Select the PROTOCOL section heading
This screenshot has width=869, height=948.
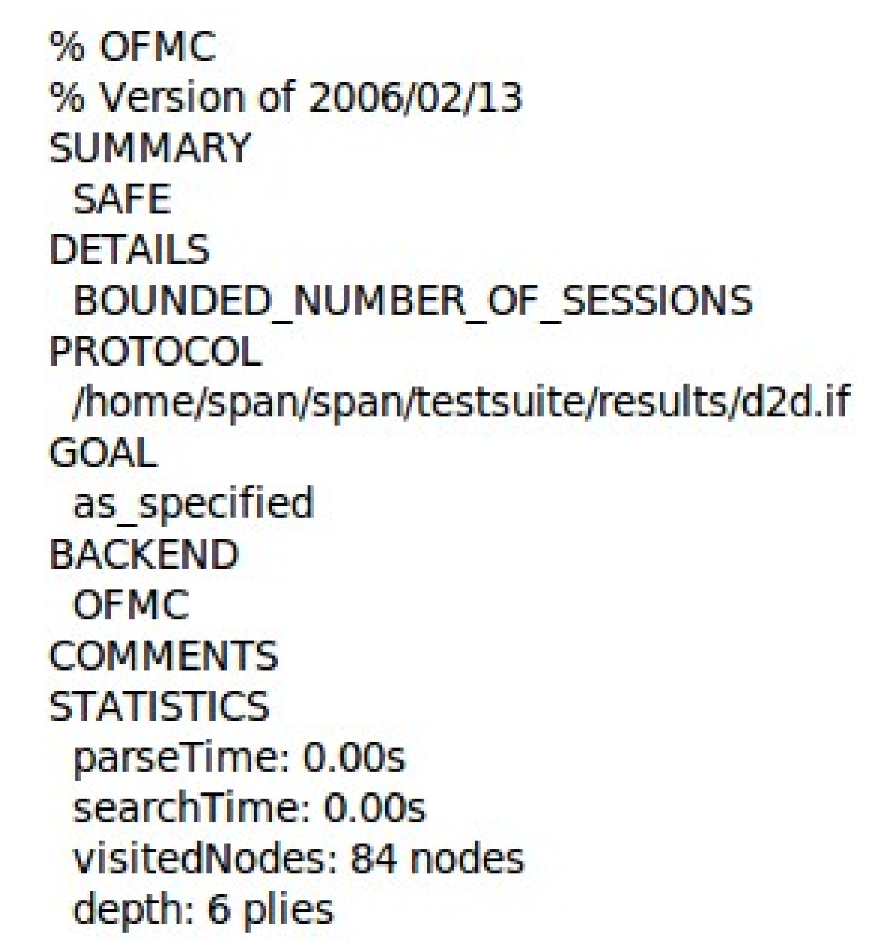coord(155,351)
